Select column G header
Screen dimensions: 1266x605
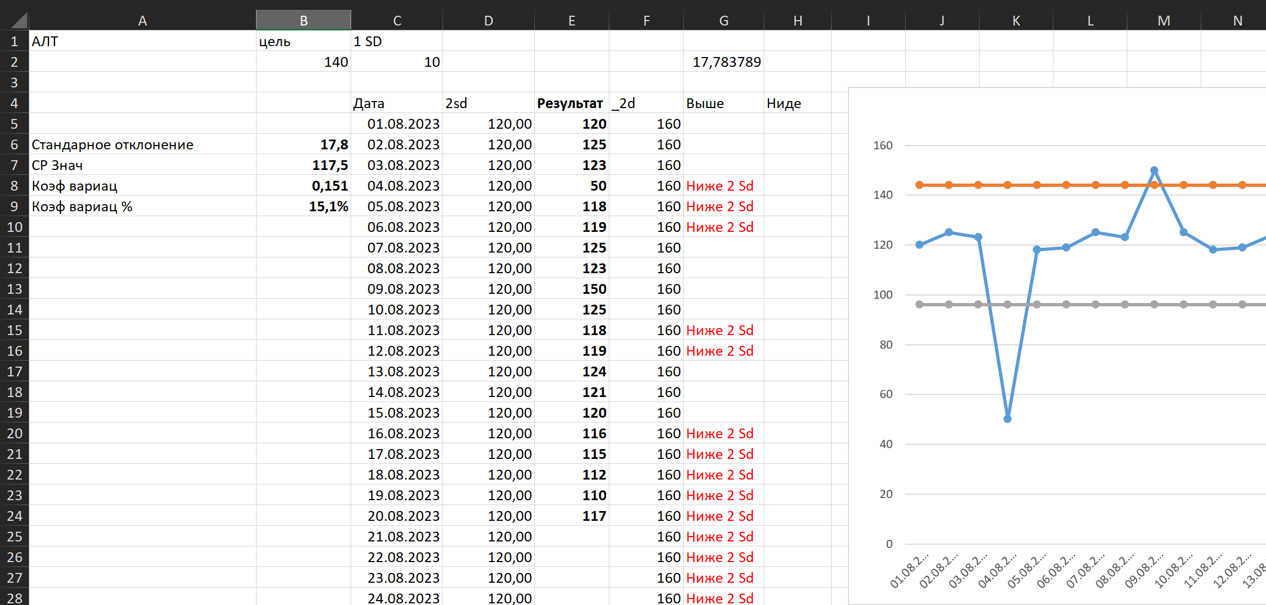[x=724, y=21]
